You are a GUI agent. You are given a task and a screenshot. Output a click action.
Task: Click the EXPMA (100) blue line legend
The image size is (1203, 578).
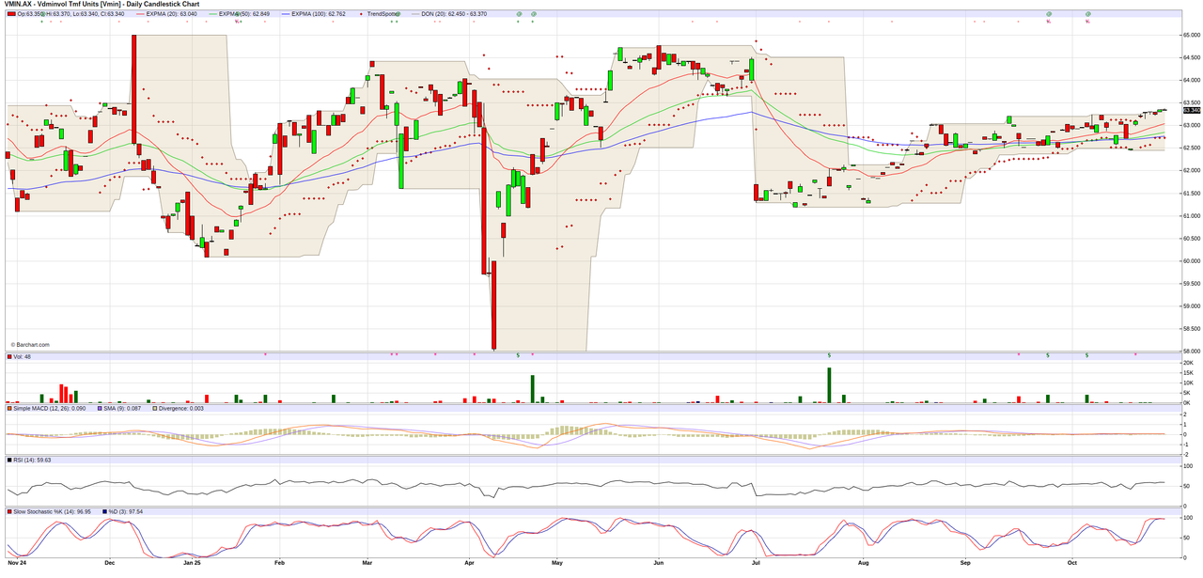[285, 13]
